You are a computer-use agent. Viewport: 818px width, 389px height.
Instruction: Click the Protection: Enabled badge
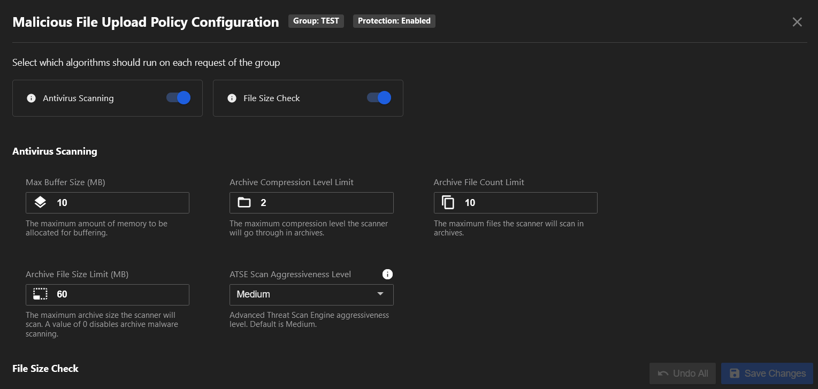394,21
